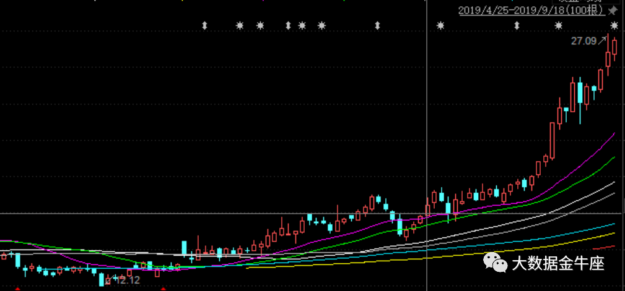Select the star event marker above the 27.09 high
Screen dimensions: 625x291
[614, 25]
